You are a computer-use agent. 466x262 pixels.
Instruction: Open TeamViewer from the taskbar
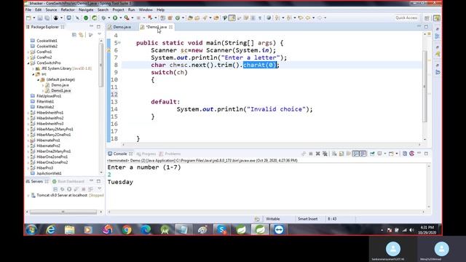pos(279,230)
